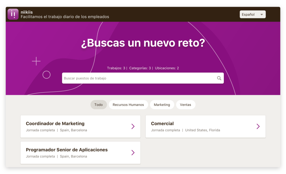Click the Trabajos: 3 counter
Screen dimensions: 286x174
[116, 68]
